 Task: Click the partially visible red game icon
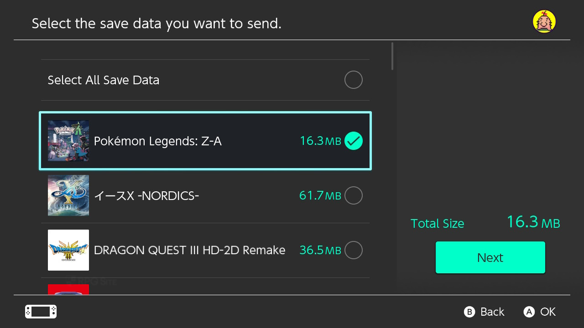(68, 289)
